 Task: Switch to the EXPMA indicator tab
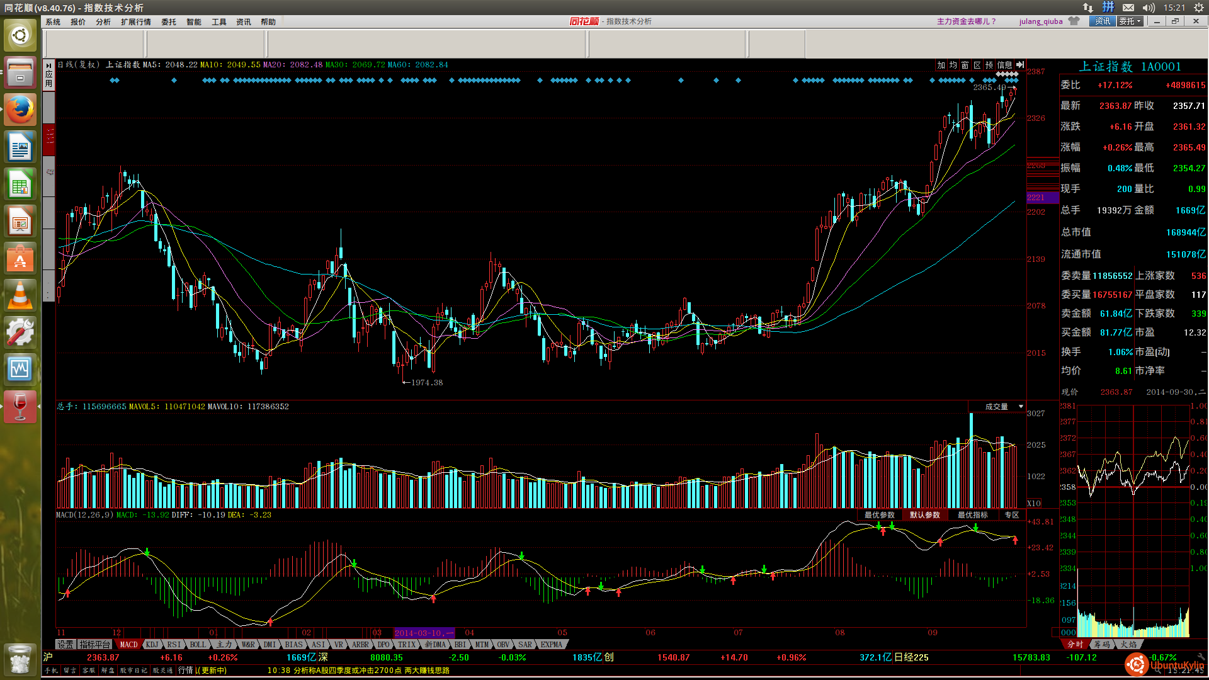point(552,645)
